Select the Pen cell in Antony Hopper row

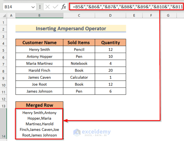pos(79,56)
